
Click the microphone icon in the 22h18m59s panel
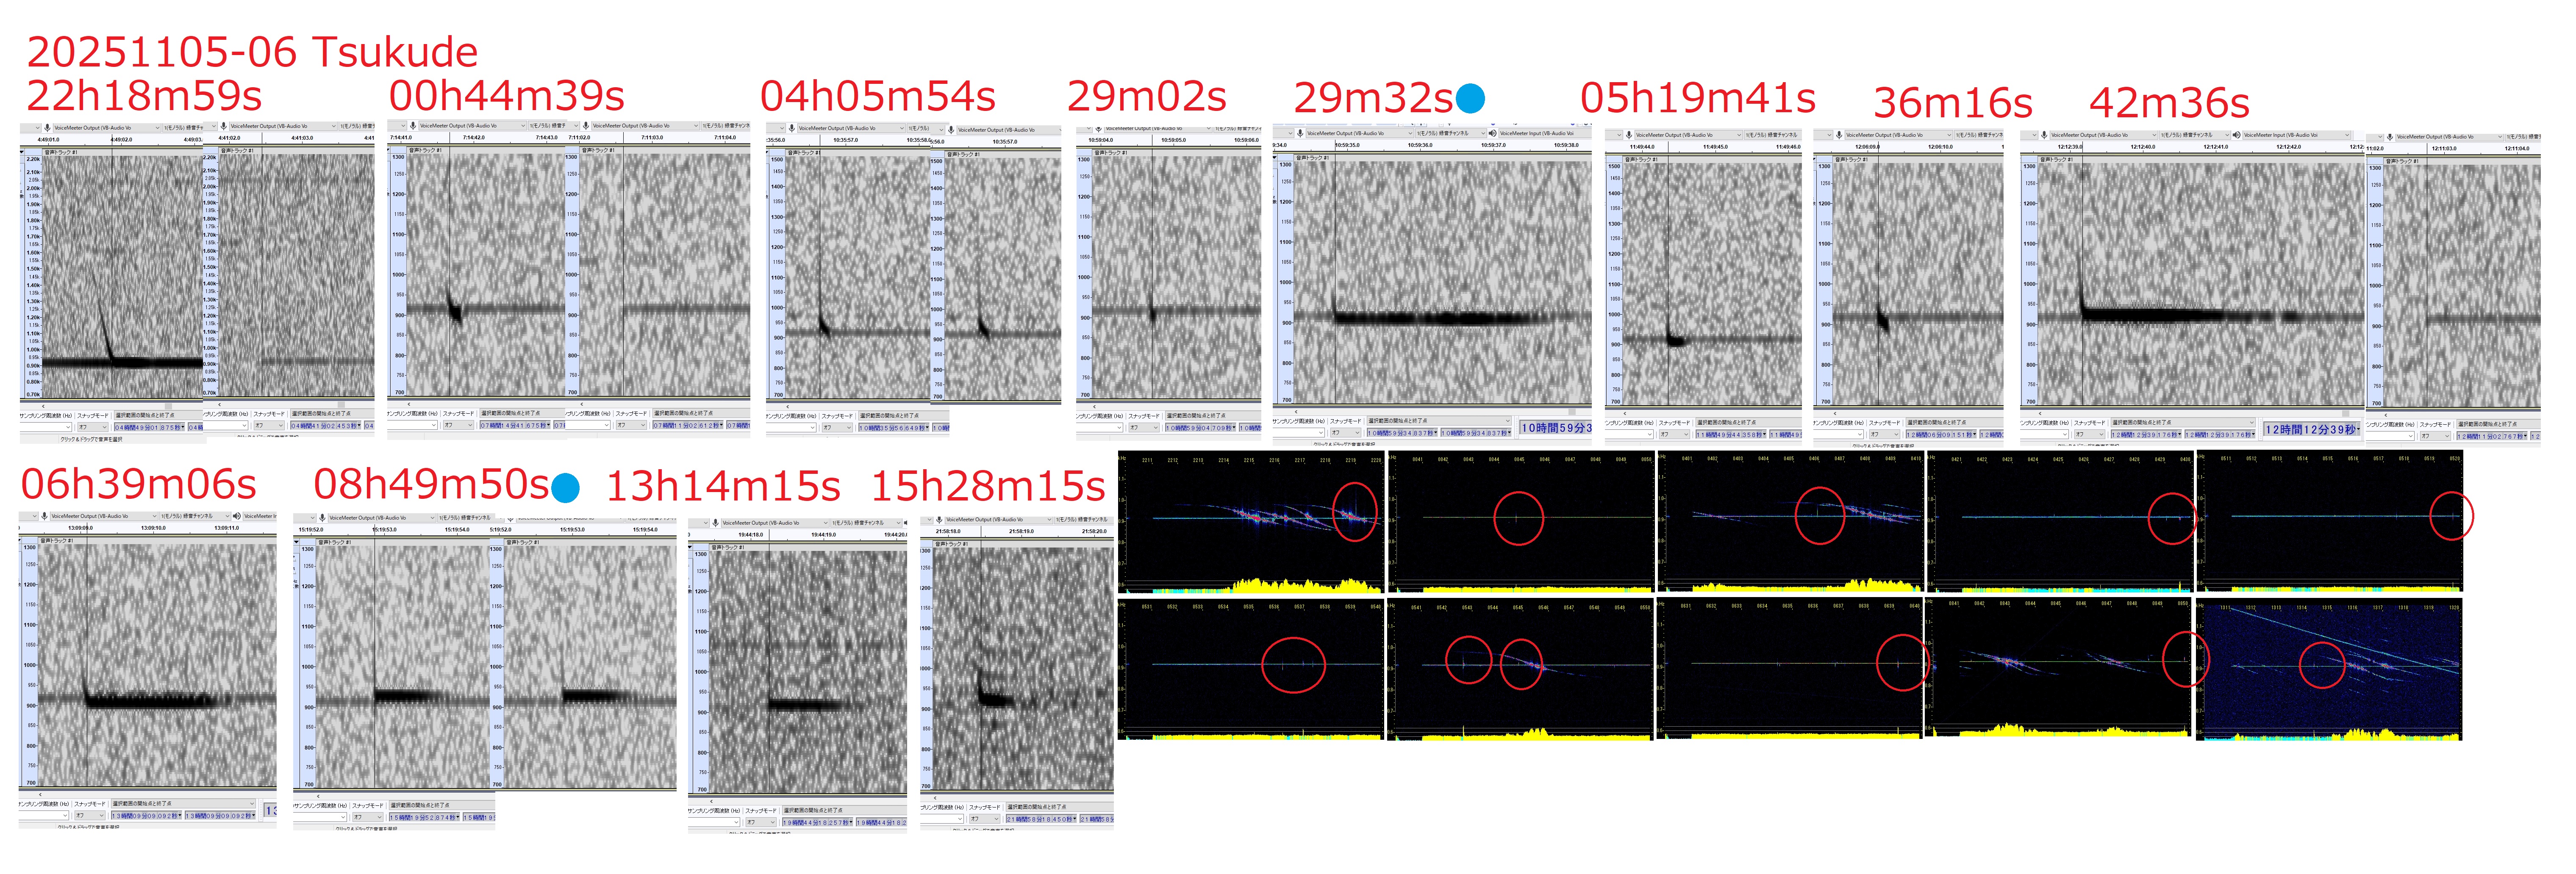47,127
